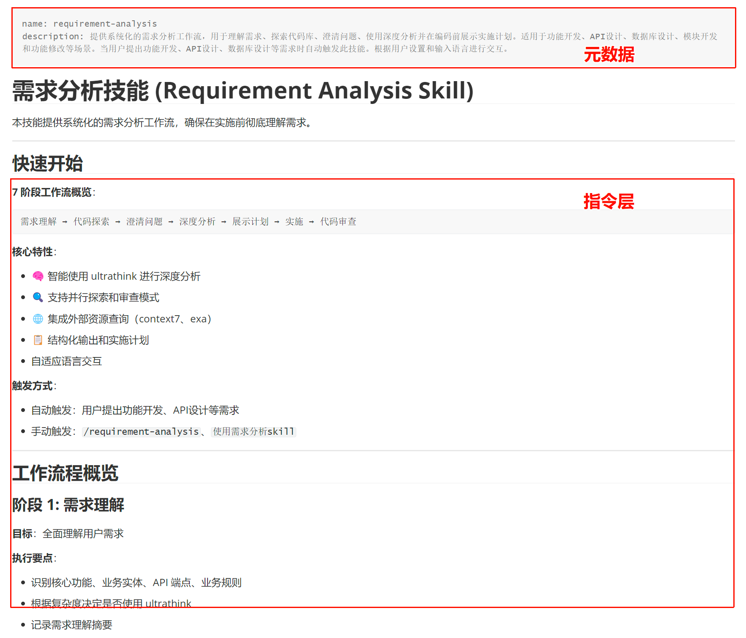Screen dimensions: 746x638
Task: Select the /requirement-analysis inline code
Action: point(141,431)
